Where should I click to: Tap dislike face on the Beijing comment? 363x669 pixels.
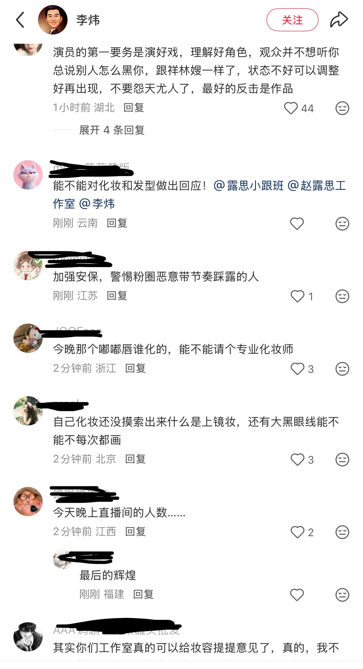pos(342,459)
